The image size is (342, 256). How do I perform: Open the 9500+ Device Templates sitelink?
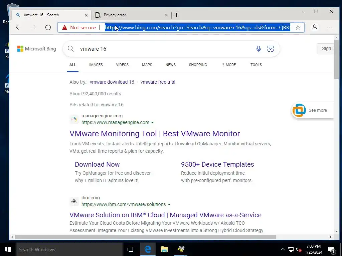coord(217,164)
